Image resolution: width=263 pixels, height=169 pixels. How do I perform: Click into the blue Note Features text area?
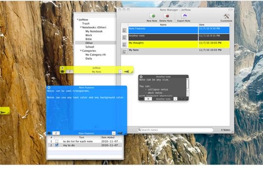[86, 110]
